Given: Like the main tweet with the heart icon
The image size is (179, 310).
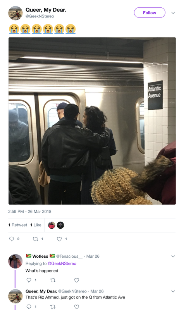Looking at the screenshot, I should point(59,239).
